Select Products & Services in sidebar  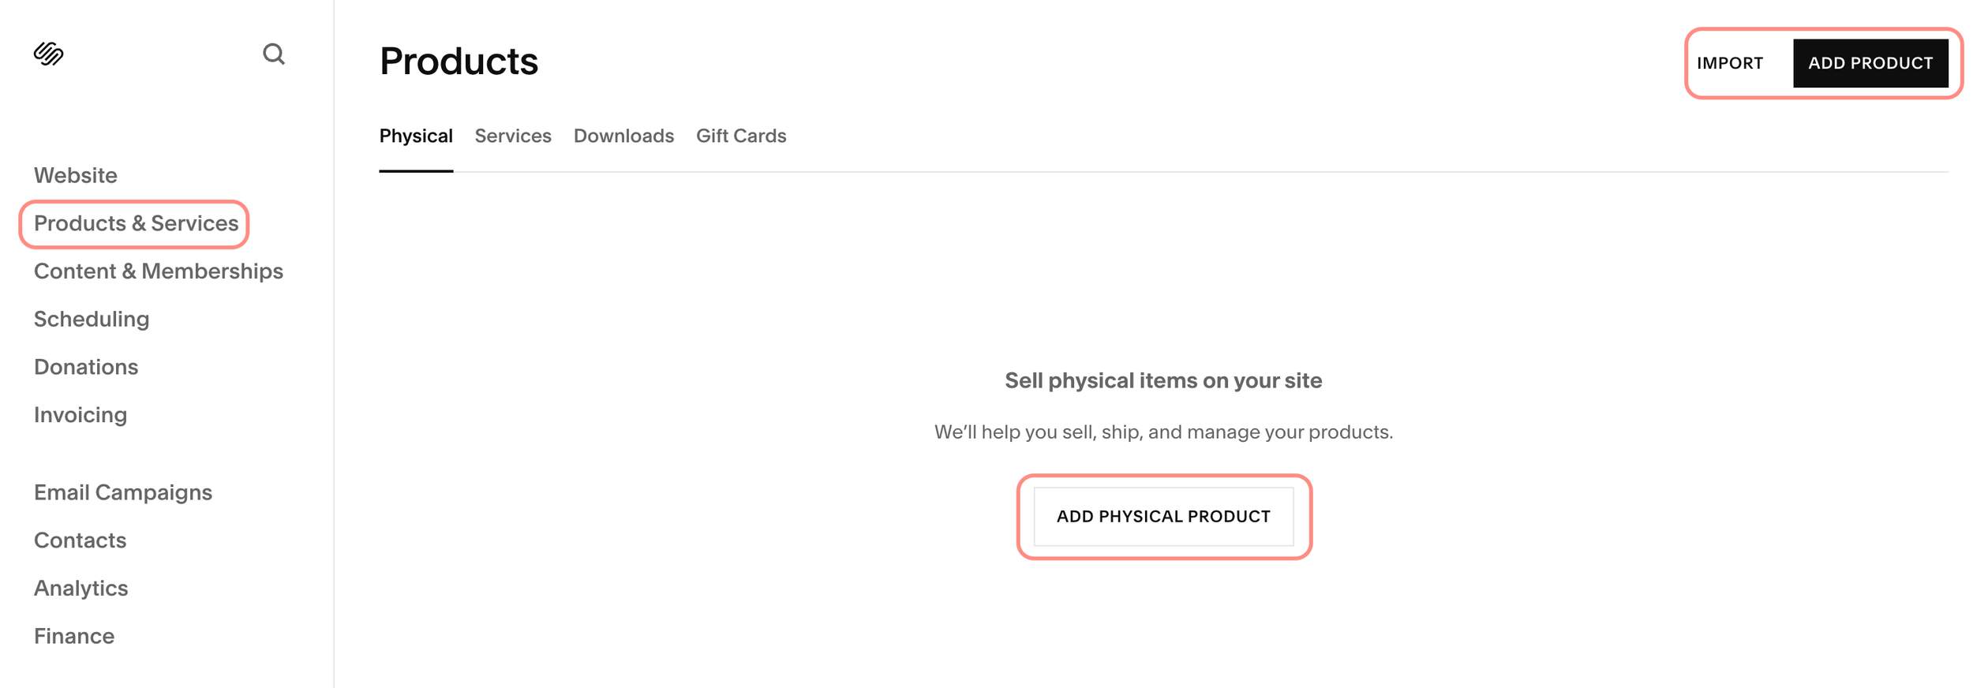pos(136,223)
